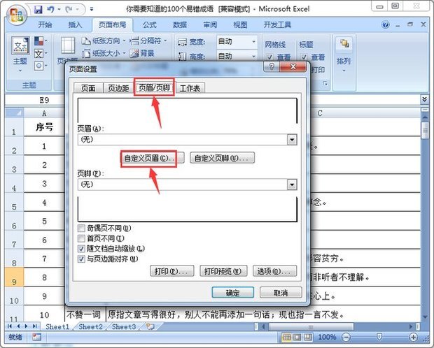
Task: Click Custom Footer (自定义页脚) button
Action: pos(223,159)
